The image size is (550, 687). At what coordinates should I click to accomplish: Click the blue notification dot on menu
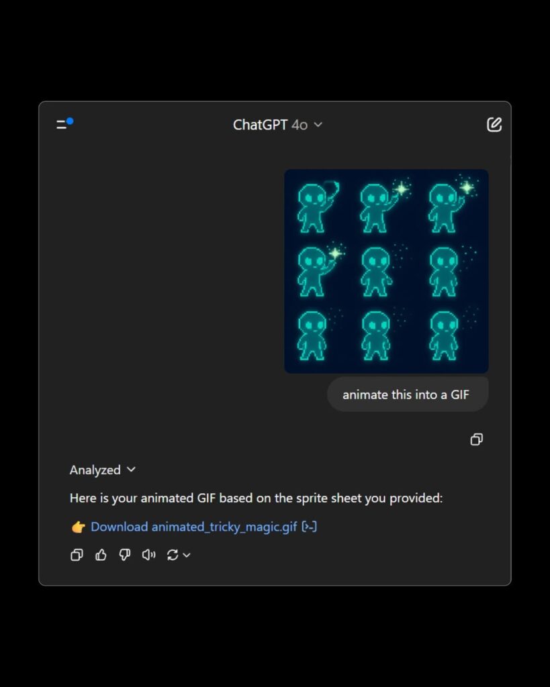pos(70,121)
